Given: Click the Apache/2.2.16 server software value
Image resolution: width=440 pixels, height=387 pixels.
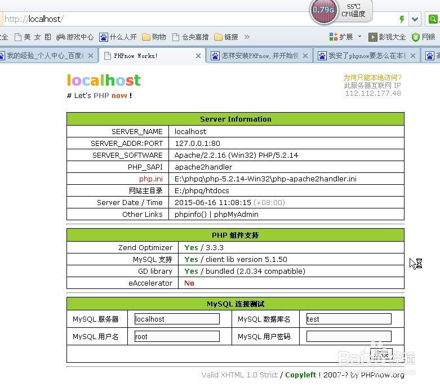Looking at the screenshot, I should 236,155.
